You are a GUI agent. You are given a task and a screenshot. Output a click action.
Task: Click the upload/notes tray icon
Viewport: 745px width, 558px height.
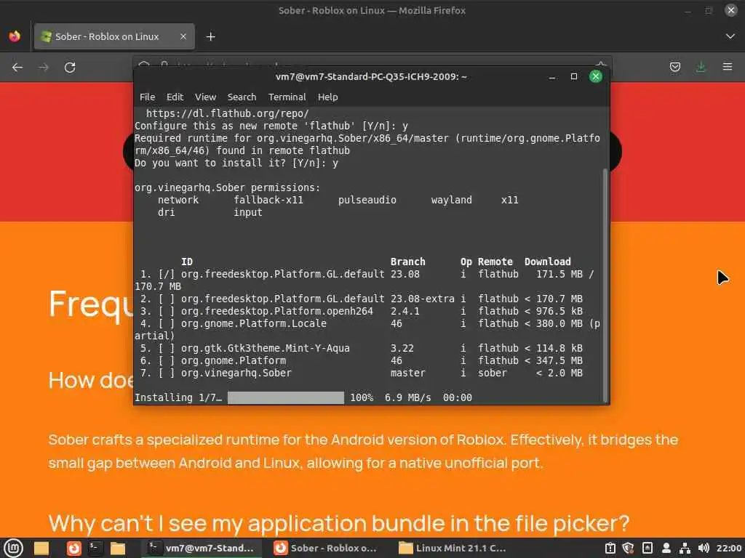[x=647, y=548]
